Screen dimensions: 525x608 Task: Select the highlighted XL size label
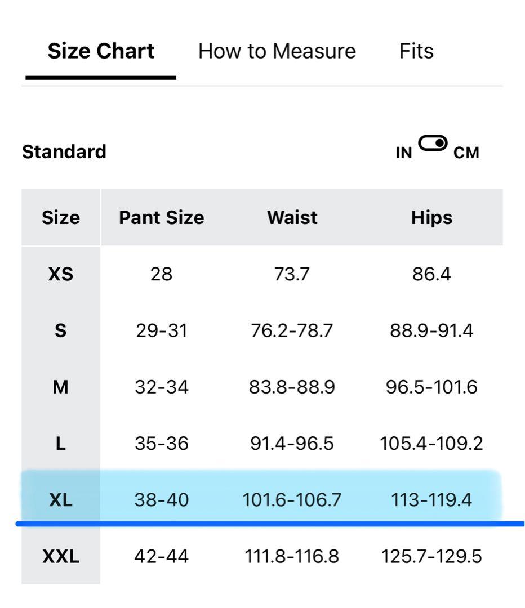(x=61, y=500)
